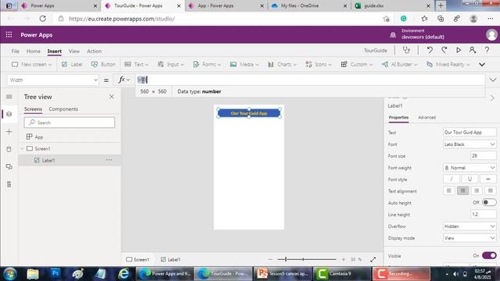
Task: Toggle strikethrough font style
Action: tap(487, 179)
